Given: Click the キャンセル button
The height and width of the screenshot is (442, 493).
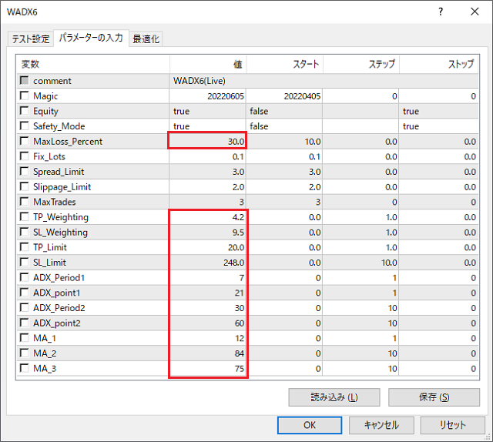Looking at the screenshot, I should coord(381,425).
